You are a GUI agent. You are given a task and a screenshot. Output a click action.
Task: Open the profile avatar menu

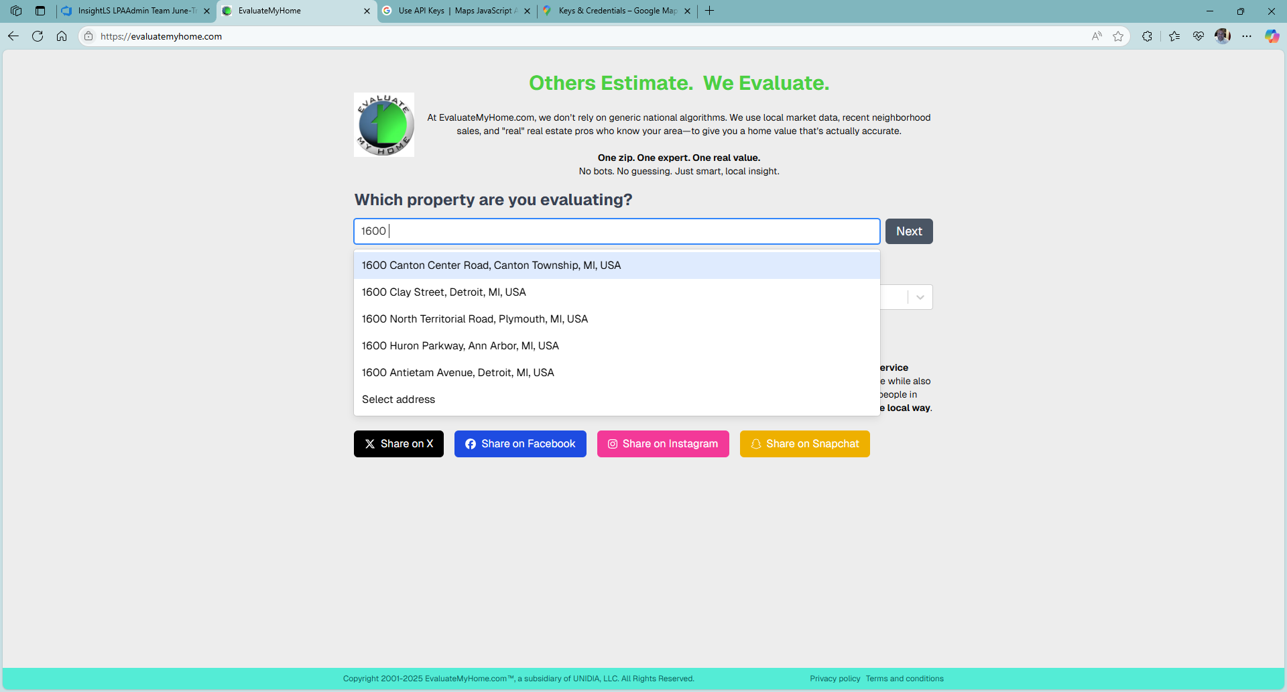click(x=1223, y=36)
